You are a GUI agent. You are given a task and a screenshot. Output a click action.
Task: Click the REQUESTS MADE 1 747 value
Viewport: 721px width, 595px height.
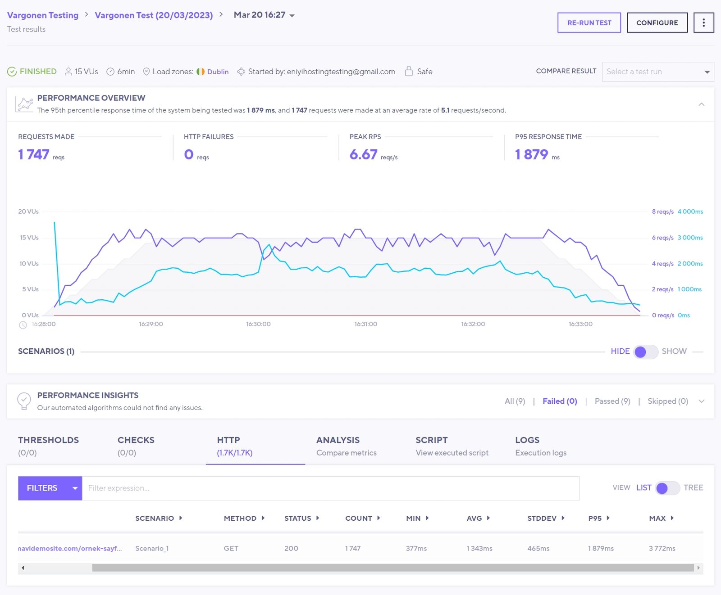[33, 154]
